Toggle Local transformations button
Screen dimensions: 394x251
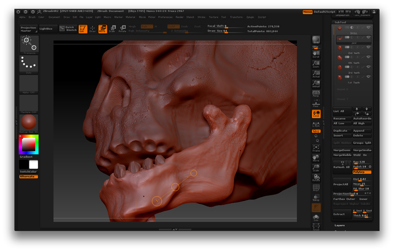point(316,114)
